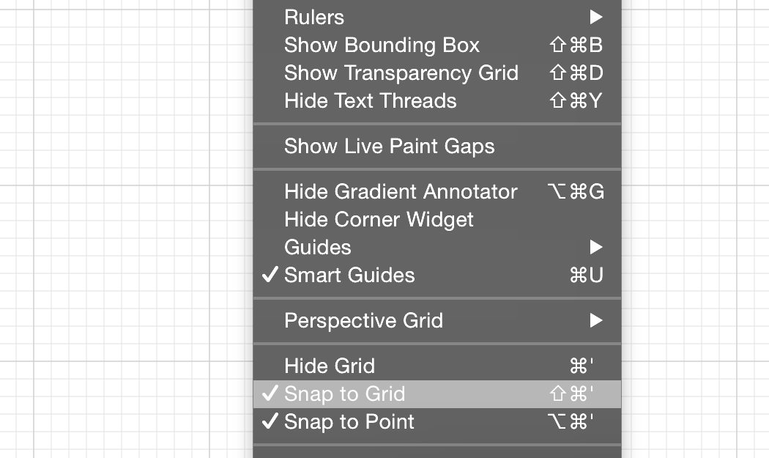
Task: Click Show Live Paint Gaps
Action: (390, 146)
